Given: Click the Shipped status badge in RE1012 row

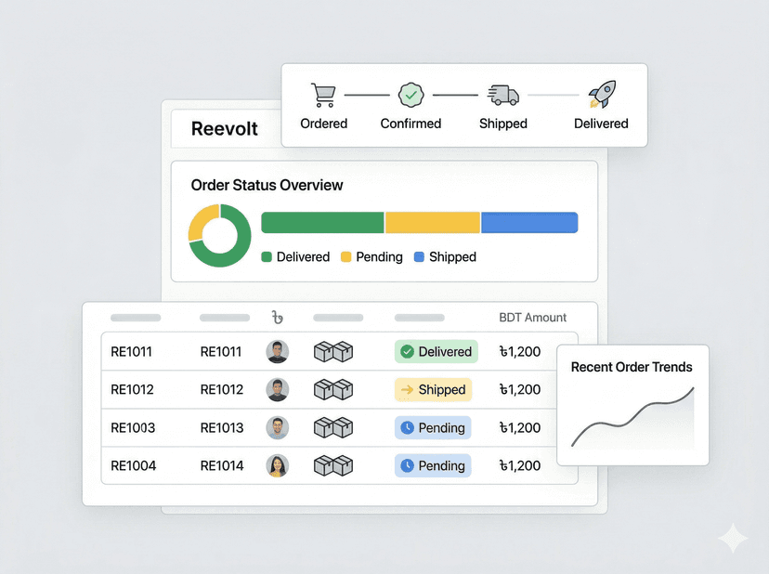Looking at the screenshot, I should click(434, 389).
